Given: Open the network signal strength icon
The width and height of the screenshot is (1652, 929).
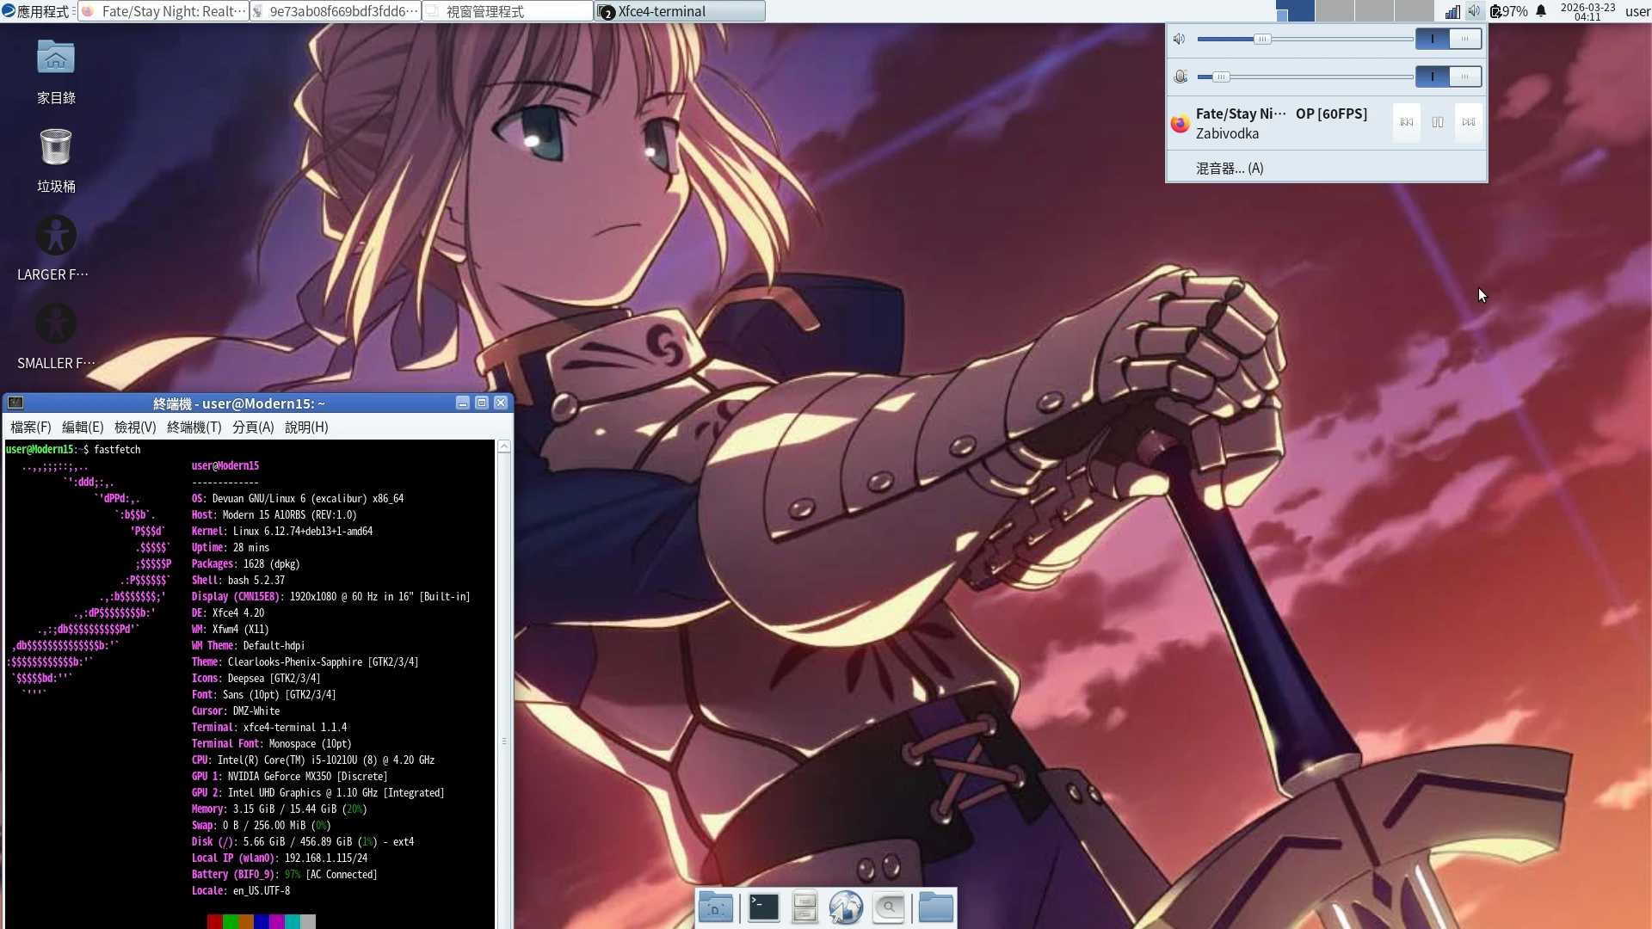Looking at the screenshot, I should pyautogui.click(x=1452, y=11).
